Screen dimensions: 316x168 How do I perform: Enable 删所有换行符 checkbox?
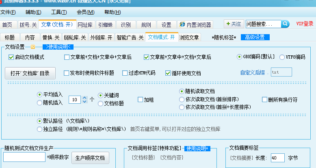[x=280, y=100]
